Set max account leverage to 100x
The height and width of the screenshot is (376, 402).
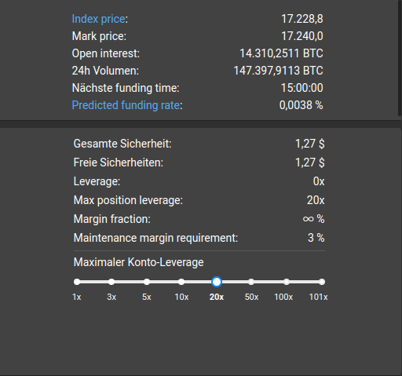[x=287, y=282]
